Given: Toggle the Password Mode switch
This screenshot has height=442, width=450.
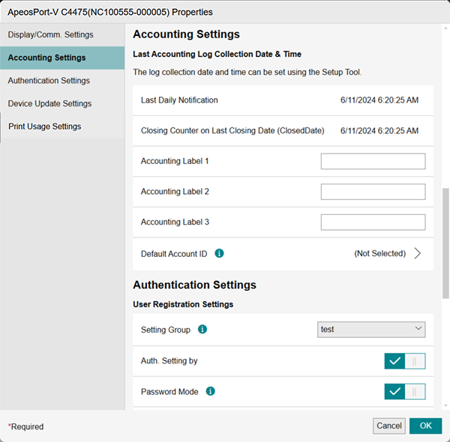Looking at the screenshot, I should (405, 391).
